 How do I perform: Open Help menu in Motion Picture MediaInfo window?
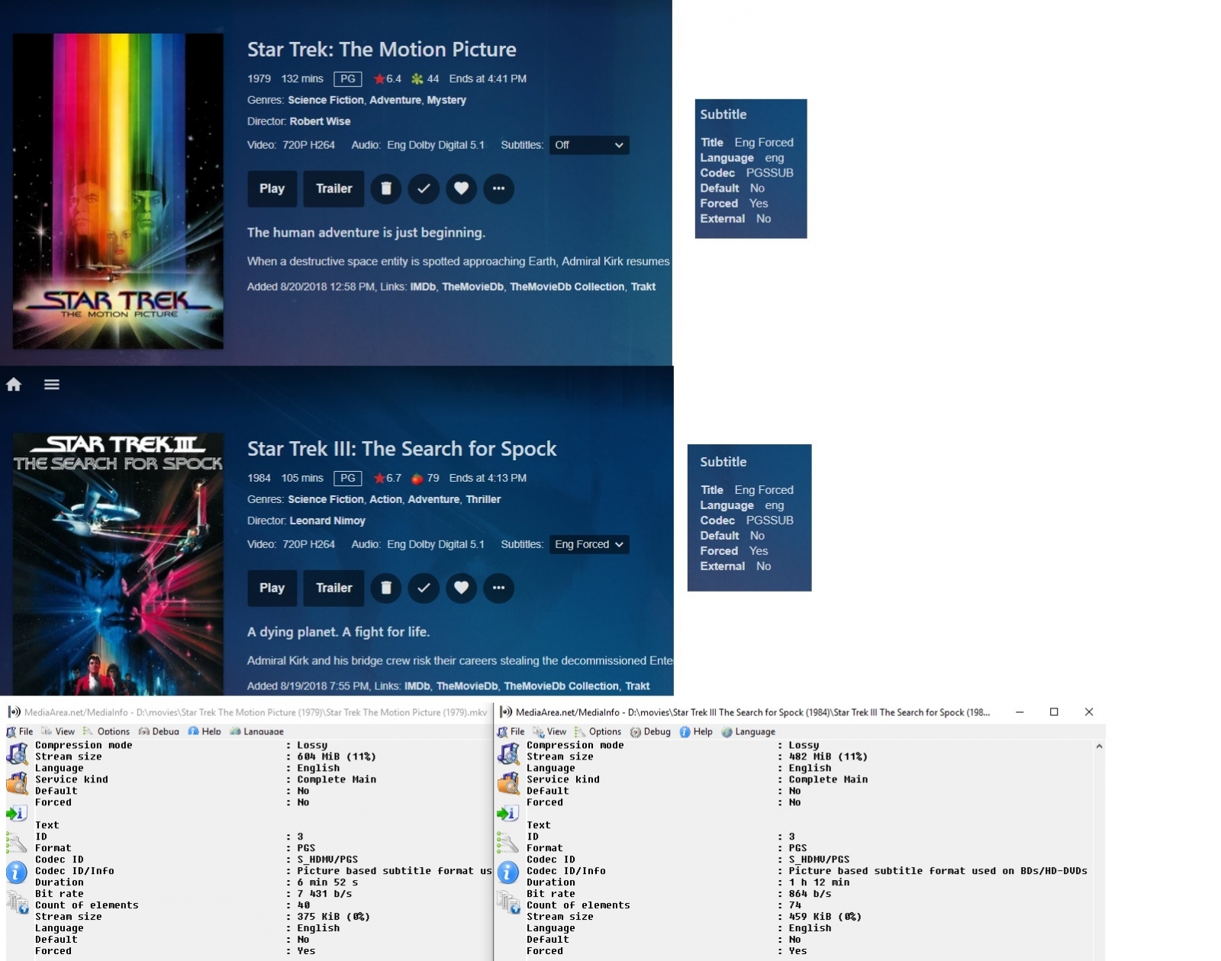(x=205, y=731)
